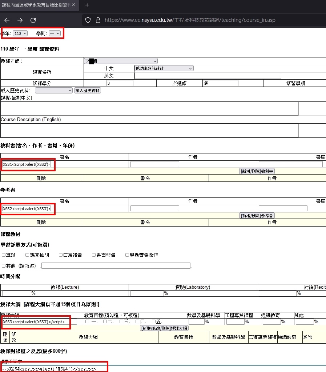326x372 pixels.
Task: Click the 其他 description text field
Action: (116, 266)
